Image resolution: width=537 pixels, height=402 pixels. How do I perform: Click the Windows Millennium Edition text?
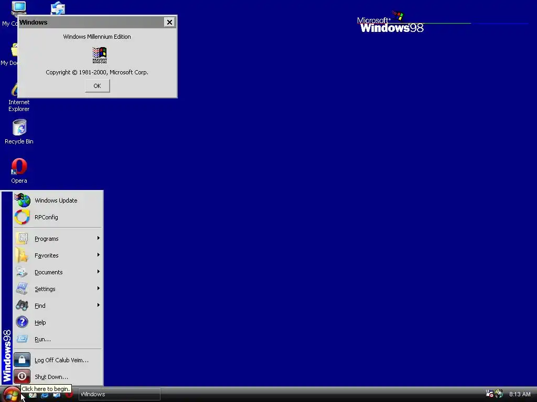(x=97, y=37)
